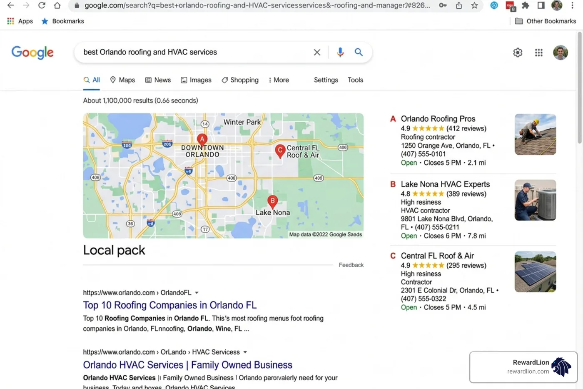Image resolution: width=583 pixels, height=389 pixels.
Task: Open the Google account avatar
Action: pos(561,53)
